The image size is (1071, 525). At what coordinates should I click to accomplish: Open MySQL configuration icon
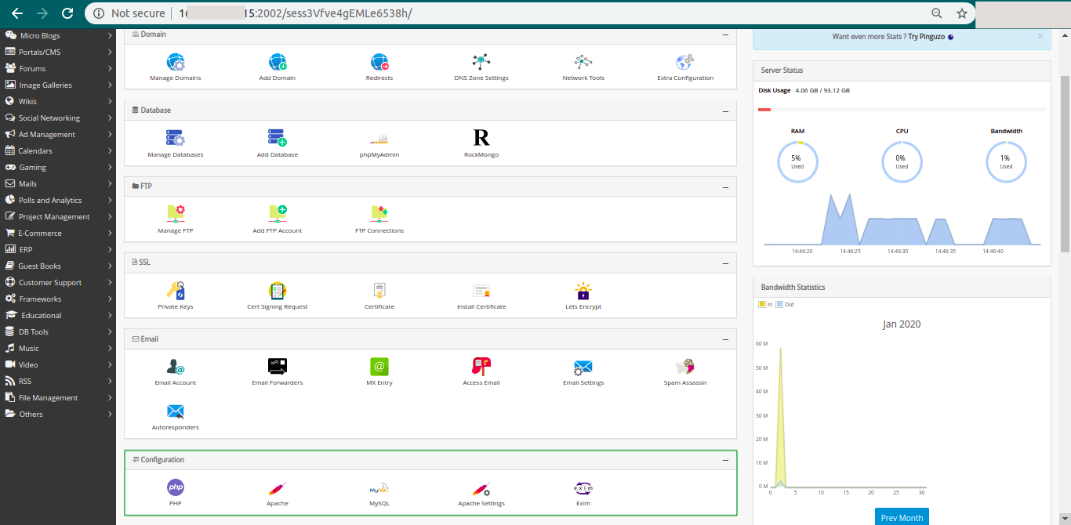pyautogui.click(x=379, y=488)
